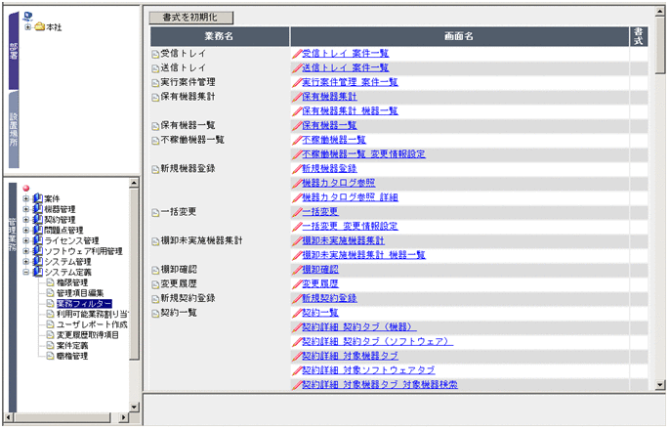
Task: Click the book icon beside システム定義
Action: point(37,272)
